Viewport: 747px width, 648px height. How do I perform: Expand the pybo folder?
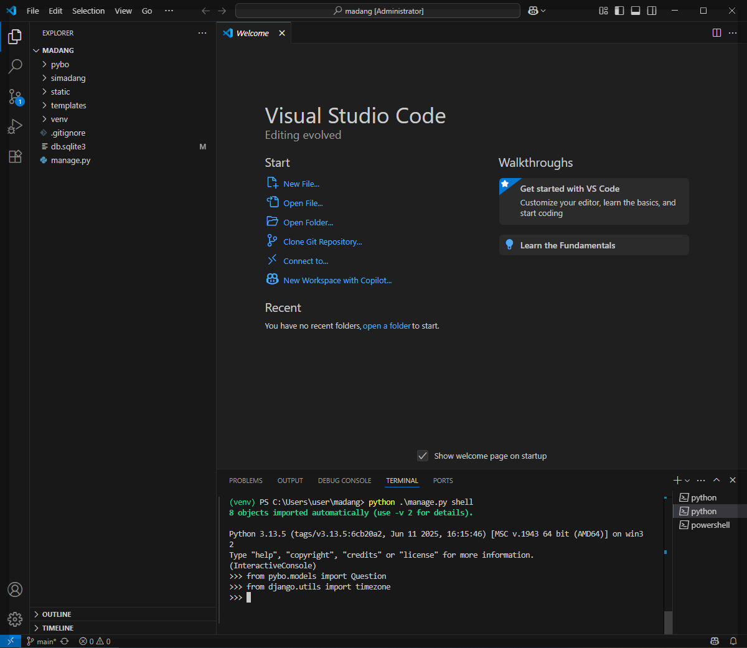123,64
